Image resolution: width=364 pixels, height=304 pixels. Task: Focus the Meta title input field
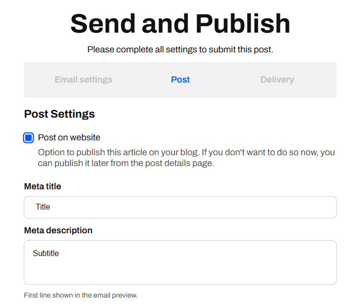tap(180, 207)
